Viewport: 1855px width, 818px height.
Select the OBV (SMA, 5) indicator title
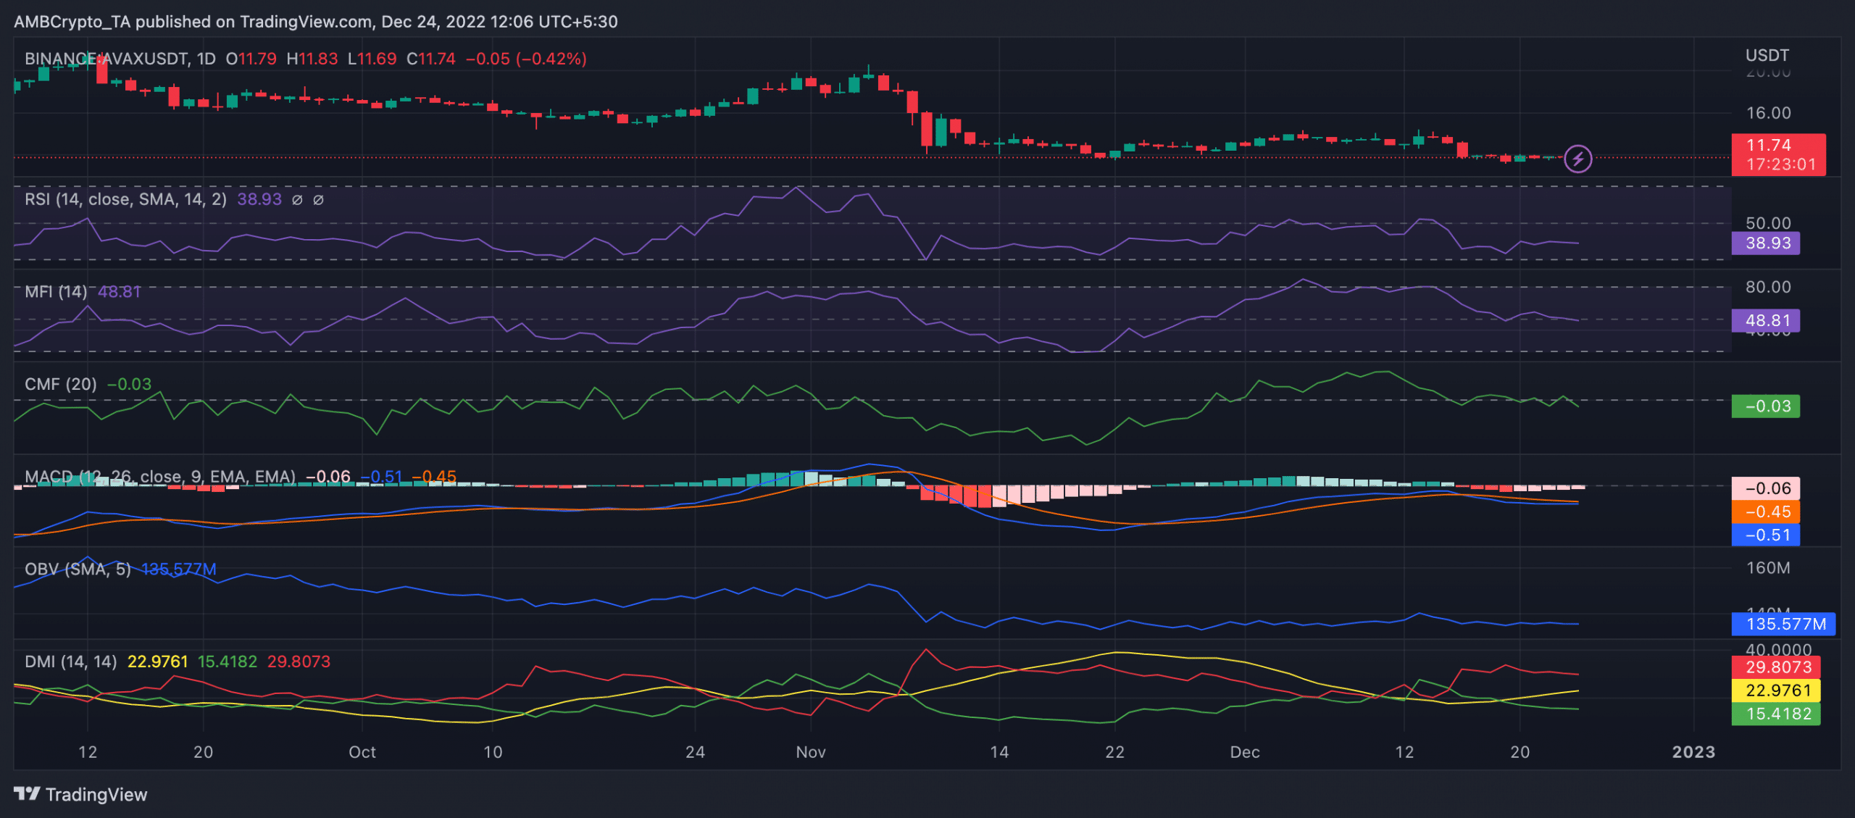78,569
